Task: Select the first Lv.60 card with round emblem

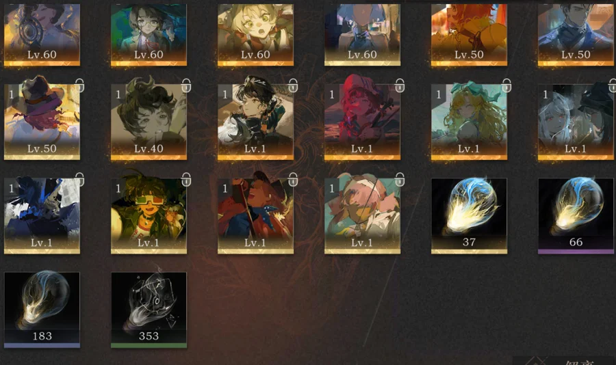Action: pyautogui.click(x=42, y=35)
